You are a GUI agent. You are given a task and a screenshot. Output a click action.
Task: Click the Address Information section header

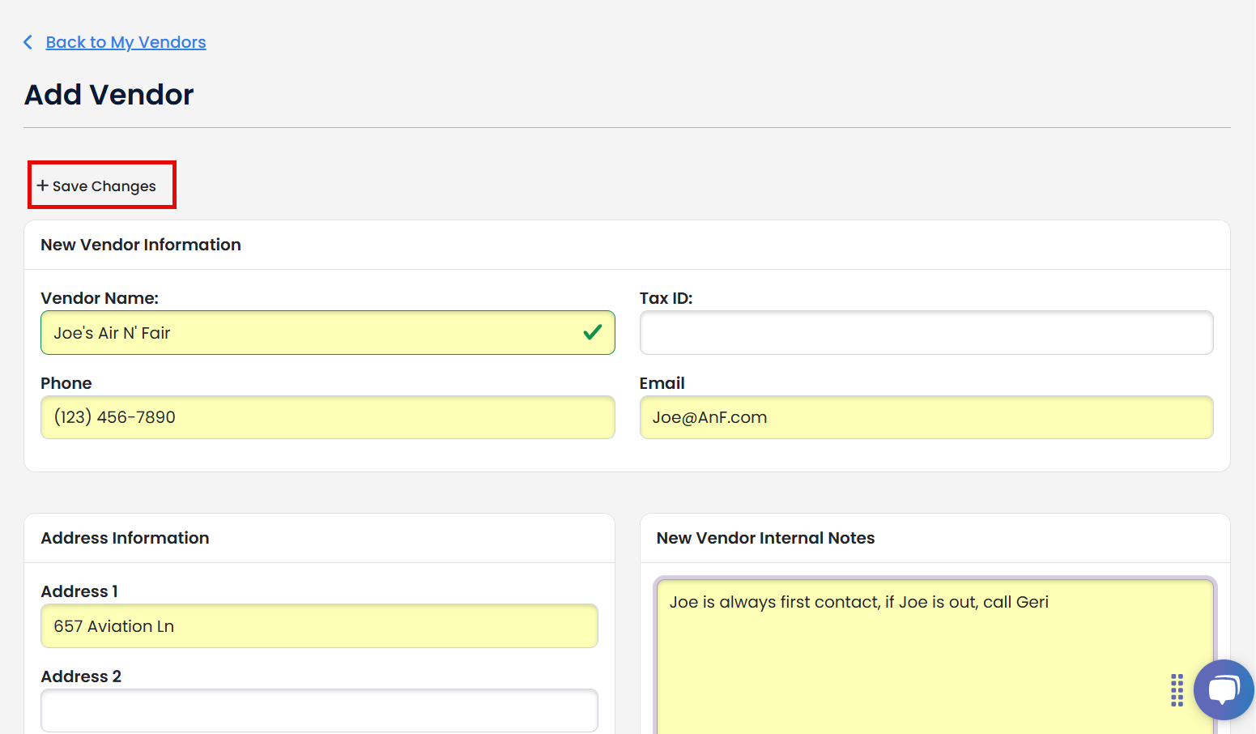click(125, 538)
